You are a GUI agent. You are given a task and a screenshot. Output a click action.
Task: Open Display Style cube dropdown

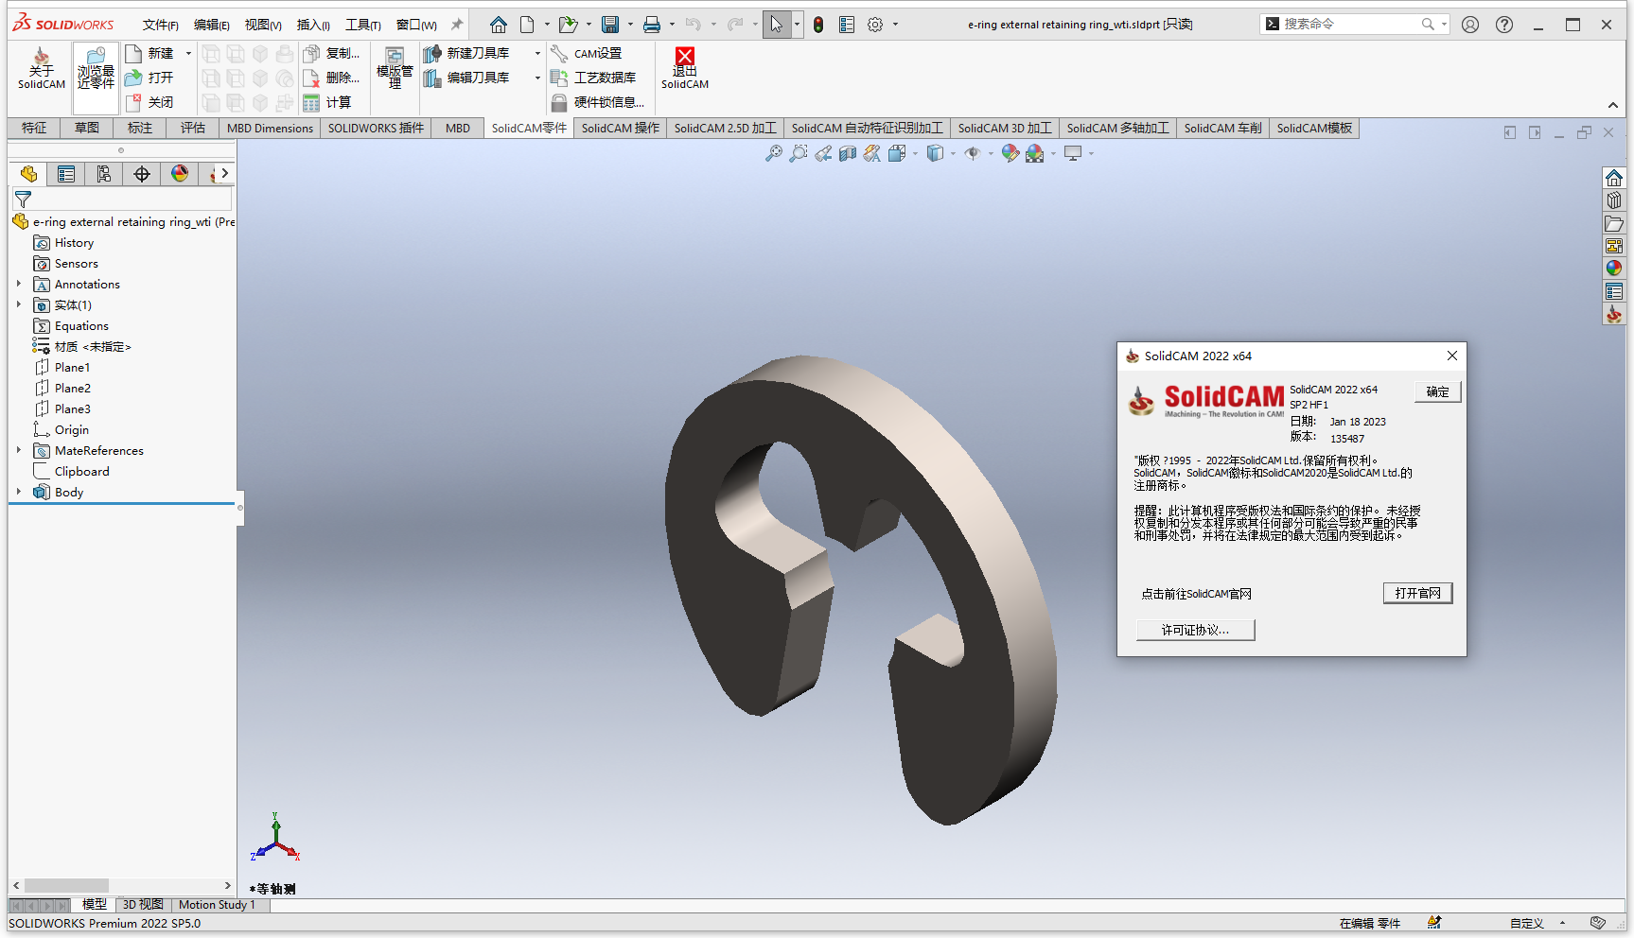(953, 153)
